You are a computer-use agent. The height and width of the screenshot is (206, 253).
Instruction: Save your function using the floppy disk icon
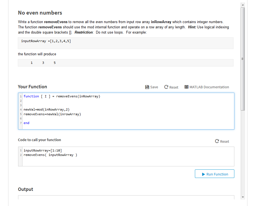[x=147, y=87]
